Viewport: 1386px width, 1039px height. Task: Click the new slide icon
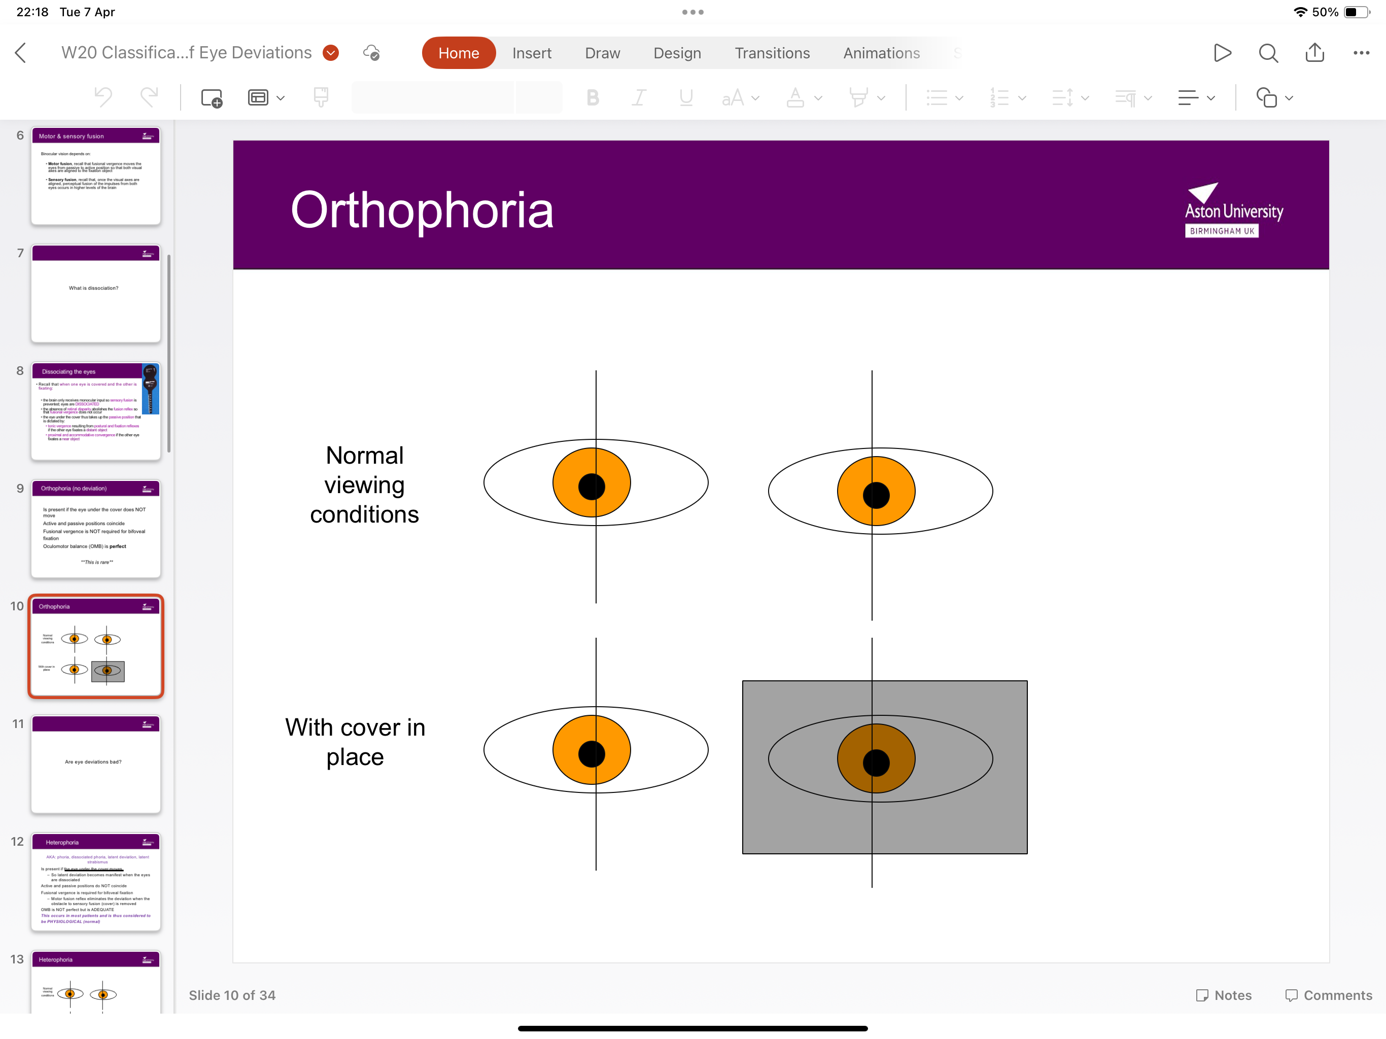point(211,98)
